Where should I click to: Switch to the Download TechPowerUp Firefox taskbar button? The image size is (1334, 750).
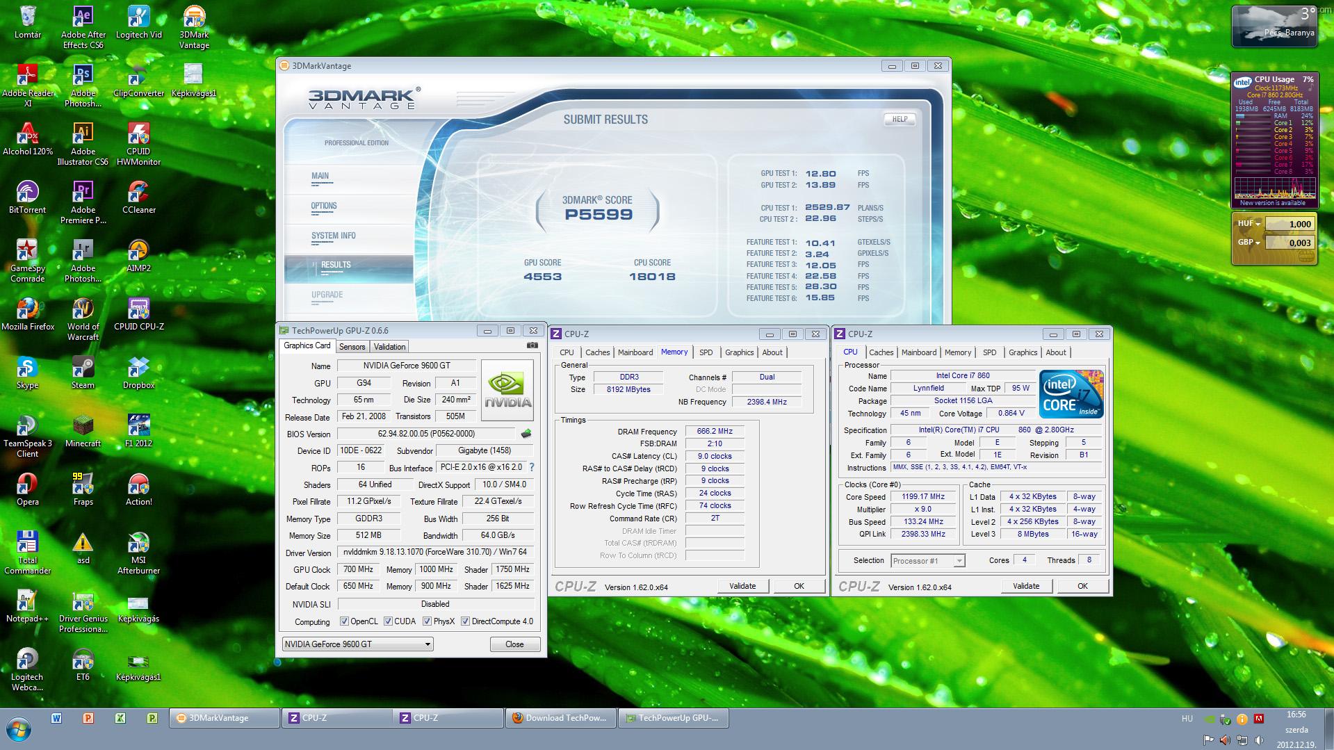(x=561, y=718)
